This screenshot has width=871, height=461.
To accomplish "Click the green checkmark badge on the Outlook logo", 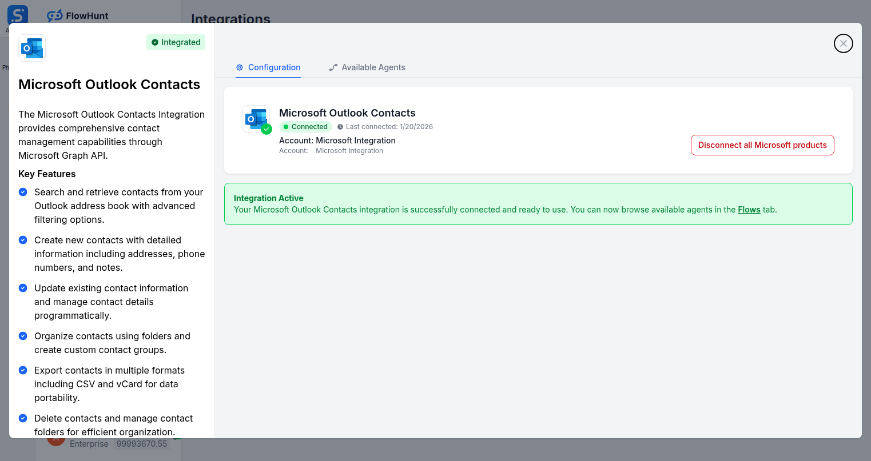I will [x=267, y=129].
